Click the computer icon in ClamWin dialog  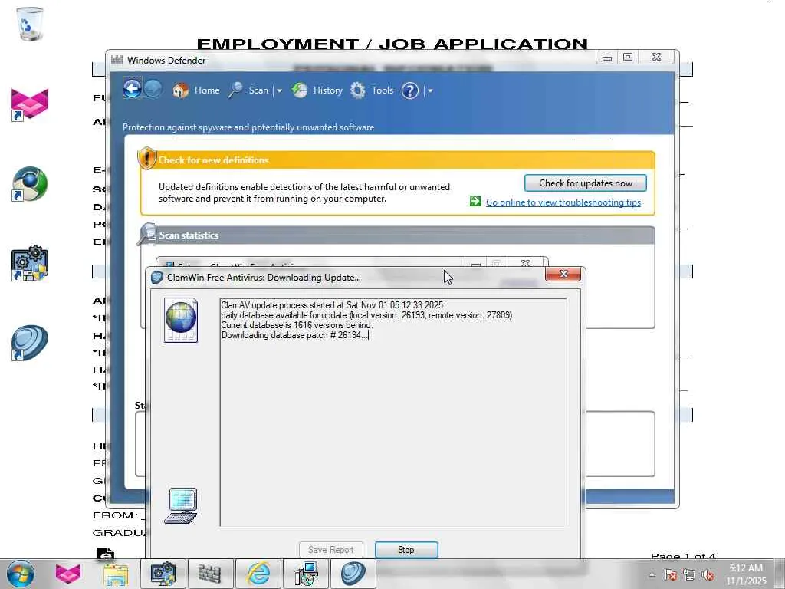pyautogui.click(x=181, y=506)
